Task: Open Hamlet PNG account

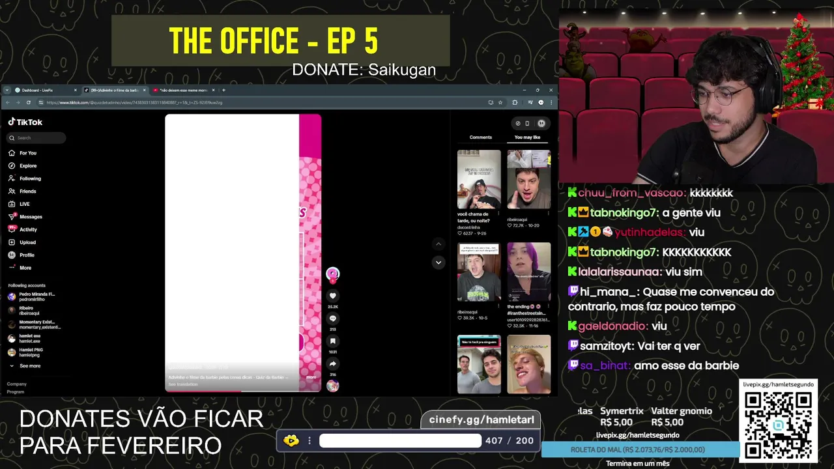Action: [x=26, y=352]
